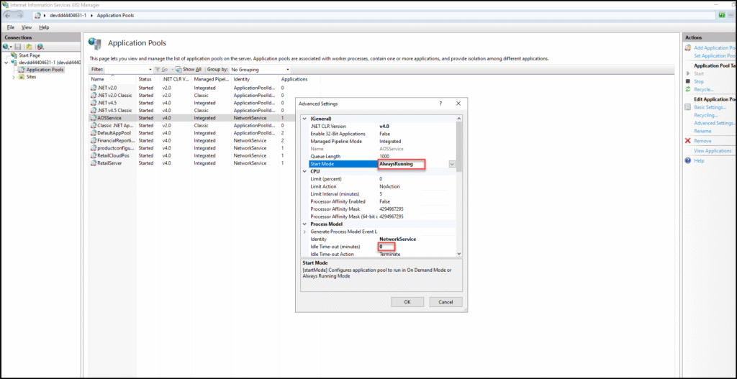Click Cancel in Advanced Settings dialog
The height and width of the screenshot is (379, 737).
click(x=446, y=302)
